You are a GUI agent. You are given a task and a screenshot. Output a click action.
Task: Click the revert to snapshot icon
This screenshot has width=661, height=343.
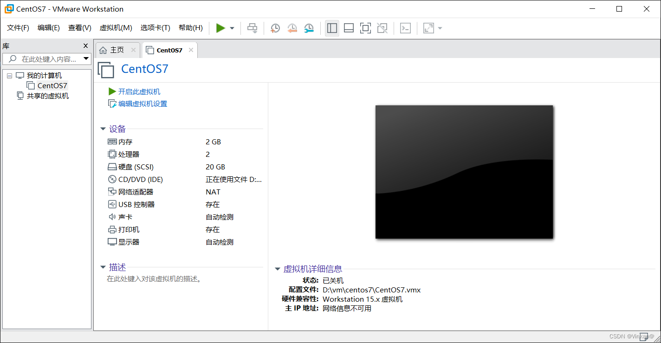pos(292,28)
